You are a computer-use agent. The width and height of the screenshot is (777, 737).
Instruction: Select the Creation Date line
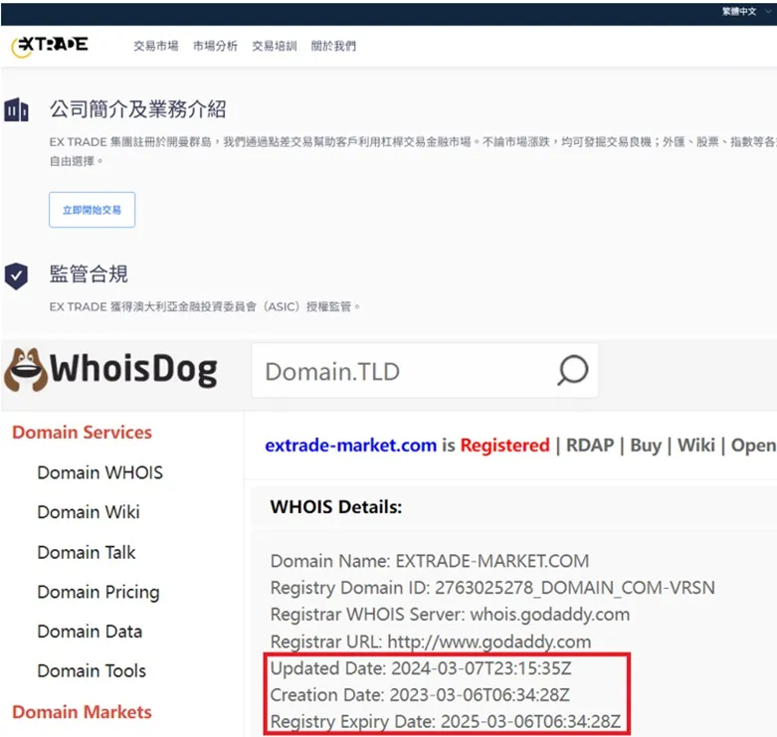click(x=420, y=695)
